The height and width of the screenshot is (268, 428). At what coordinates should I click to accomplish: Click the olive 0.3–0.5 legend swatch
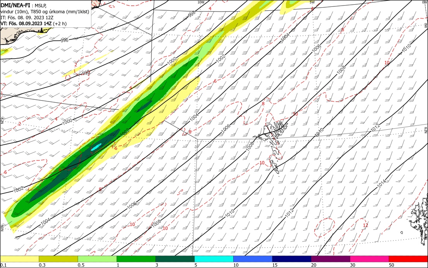point(58,259)
